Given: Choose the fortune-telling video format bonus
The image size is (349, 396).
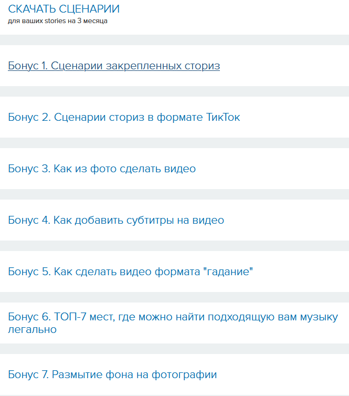Looking at the screenshot, I should 130,272.
